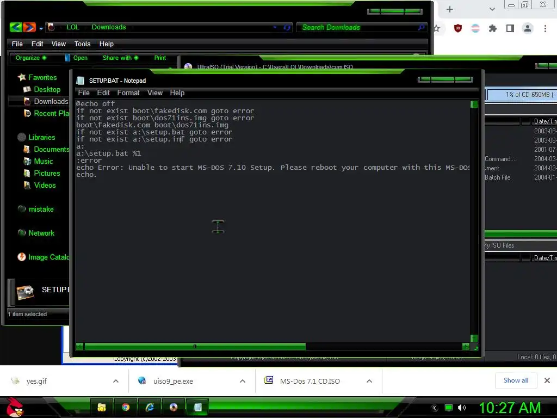Open options for MS-Dos 7.1 CD.ISO download

point(369,381)
